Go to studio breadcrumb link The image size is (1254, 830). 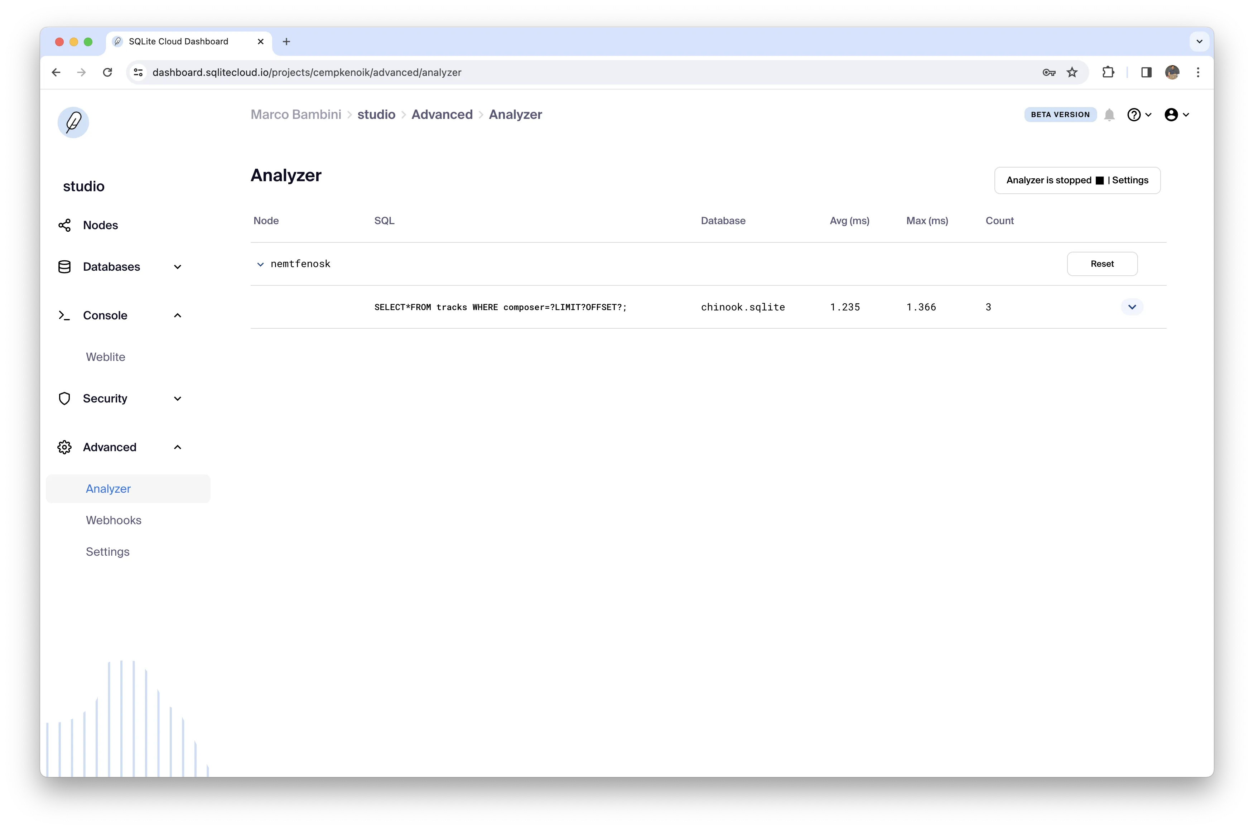click(x=376, y=114)
